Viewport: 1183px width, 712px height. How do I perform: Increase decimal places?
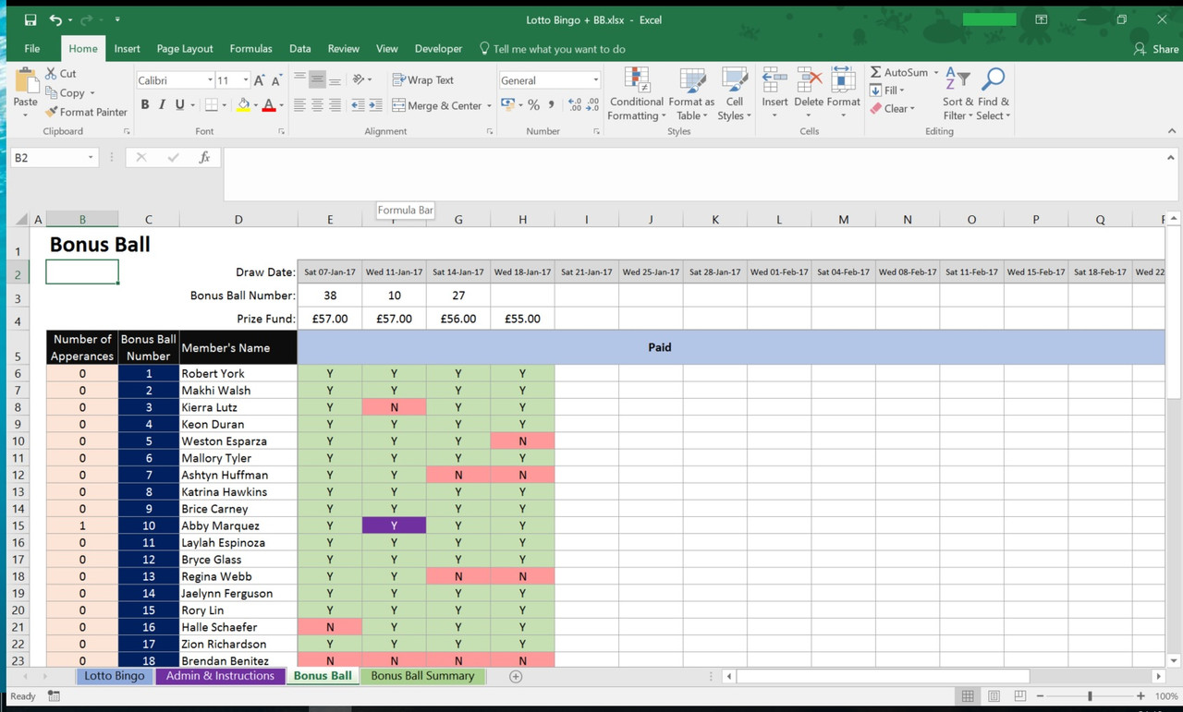(575, 105)
